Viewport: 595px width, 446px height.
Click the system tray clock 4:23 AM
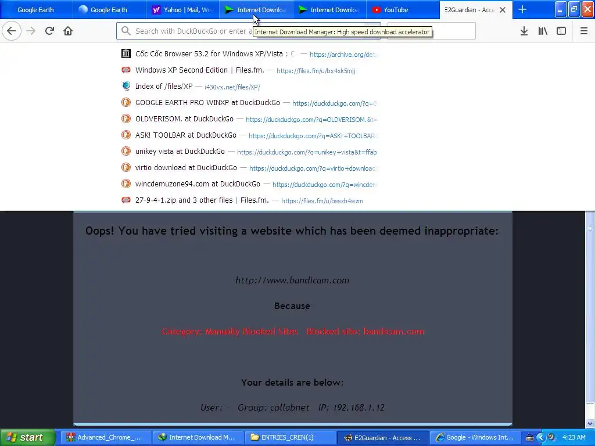[574, 438]
